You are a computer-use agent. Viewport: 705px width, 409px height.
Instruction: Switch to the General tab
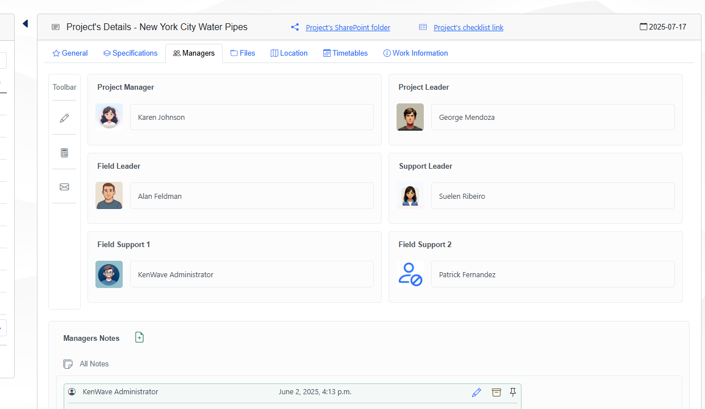[70, 53]
